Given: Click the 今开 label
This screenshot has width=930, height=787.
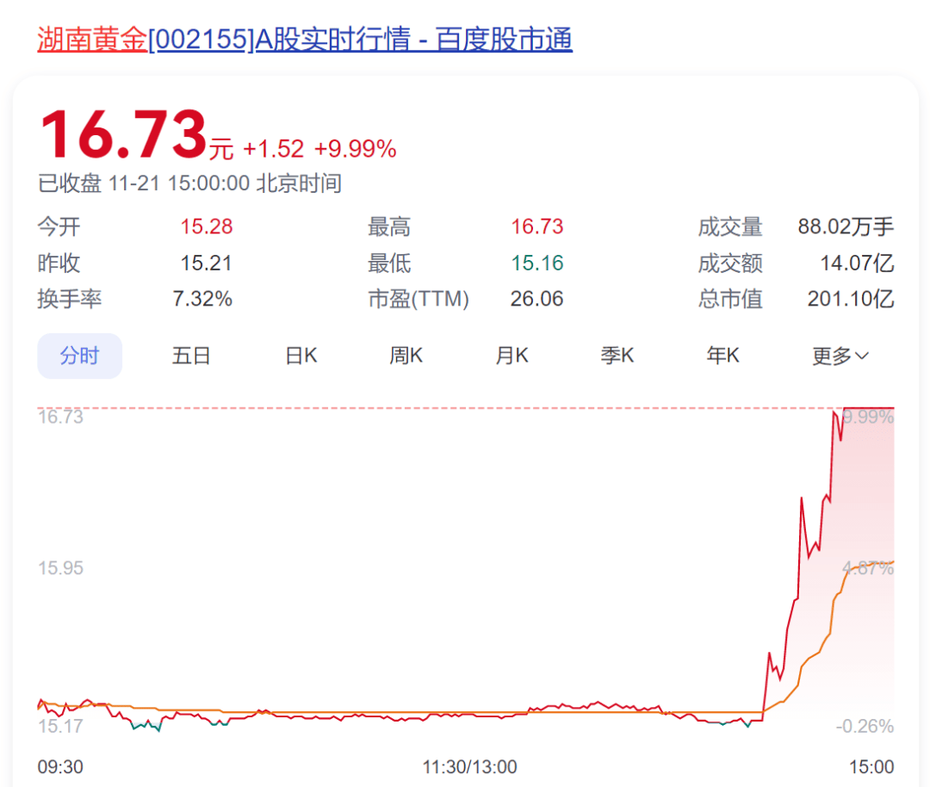Looking at the screenshot, I should 59,226.
